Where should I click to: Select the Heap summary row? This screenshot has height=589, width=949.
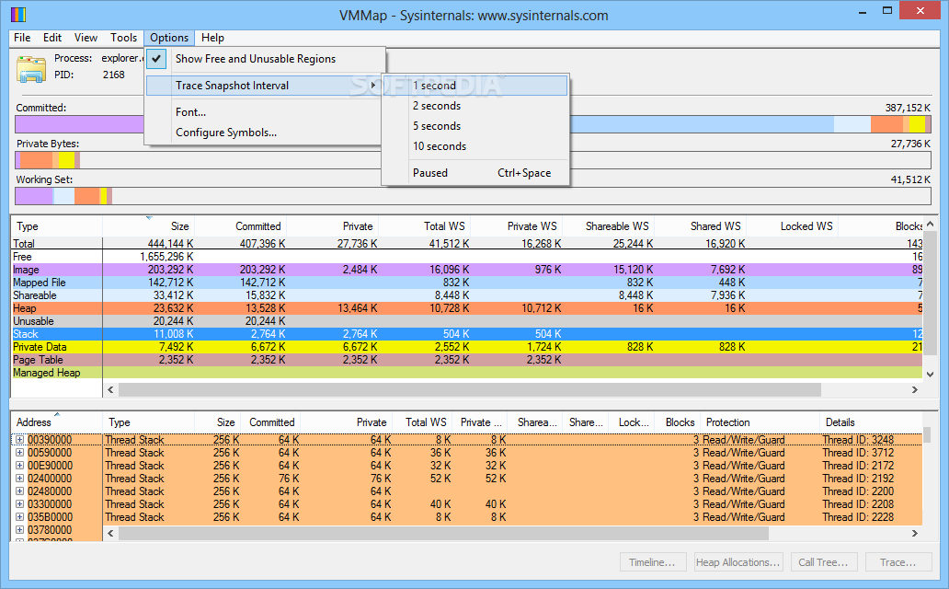point(466,308)
